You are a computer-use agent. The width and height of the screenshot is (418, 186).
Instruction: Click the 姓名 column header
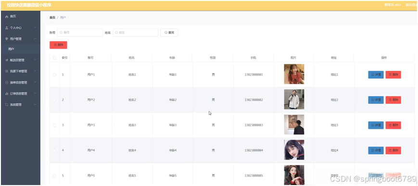pos(132,58)
